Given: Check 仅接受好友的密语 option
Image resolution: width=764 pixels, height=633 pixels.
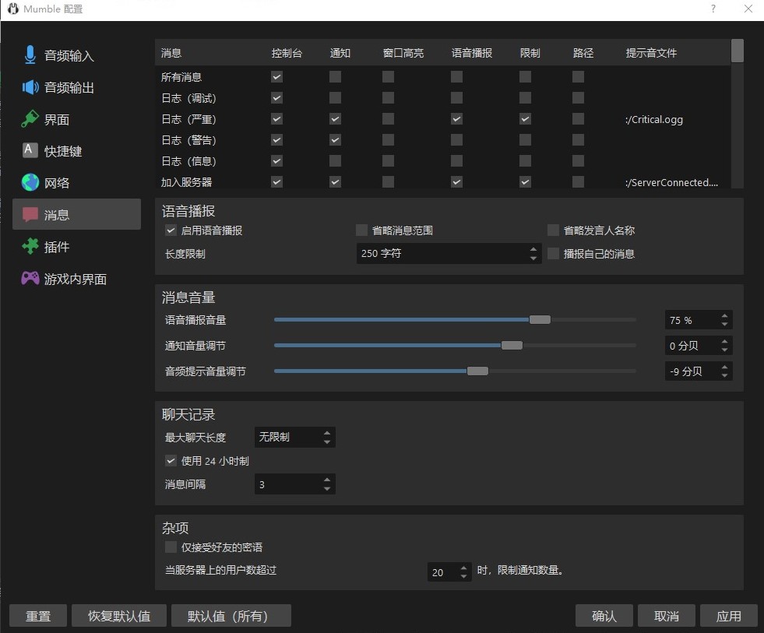Looking at the screenshot, I should pos(171,547).
